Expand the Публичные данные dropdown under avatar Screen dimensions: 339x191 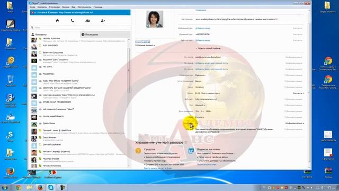145,46
